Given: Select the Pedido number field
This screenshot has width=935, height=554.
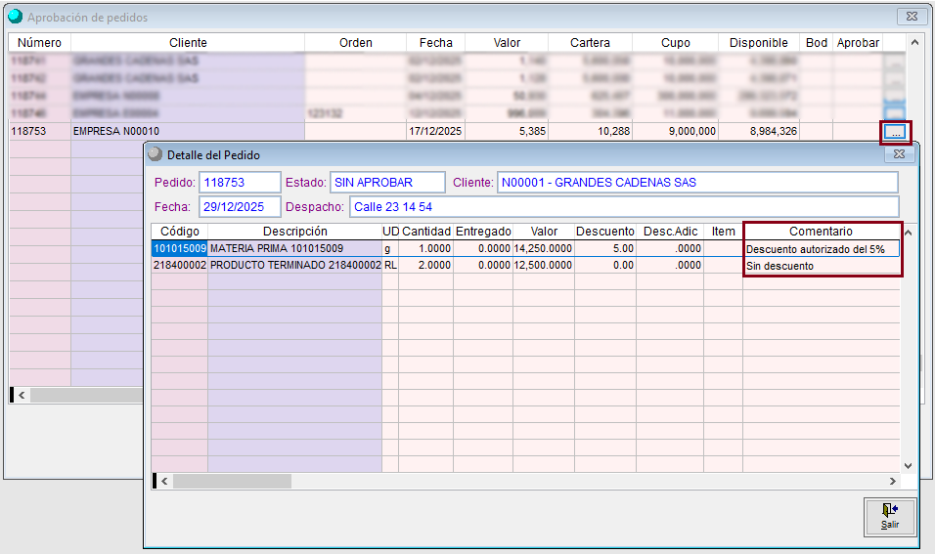Looking at the screenshot, I should [x=239, y=183].
